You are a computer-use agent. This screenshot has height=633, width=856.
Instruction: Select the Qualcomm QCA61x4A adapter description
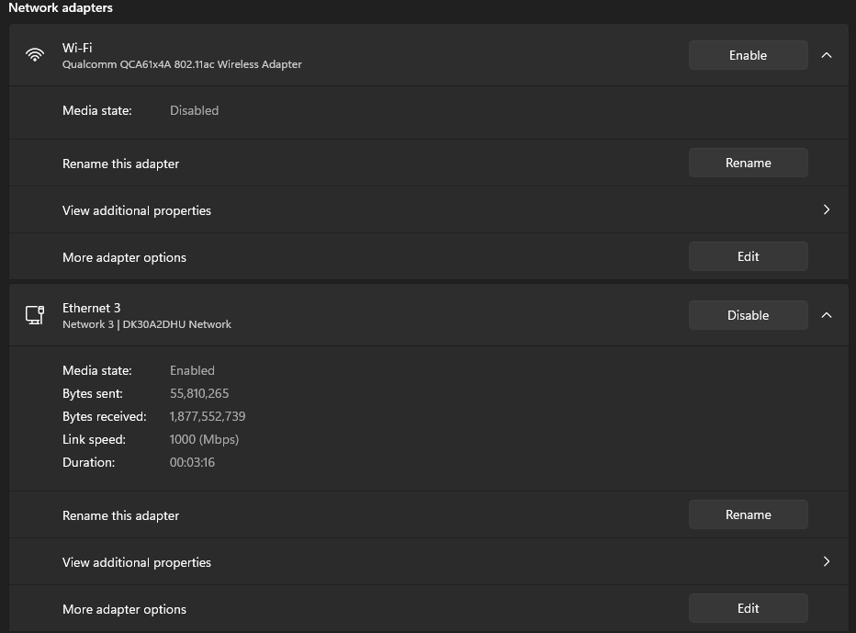[182, 64]
